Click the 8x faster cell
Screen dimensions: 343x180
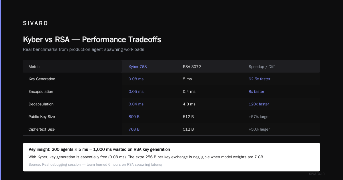coord(256,91)
